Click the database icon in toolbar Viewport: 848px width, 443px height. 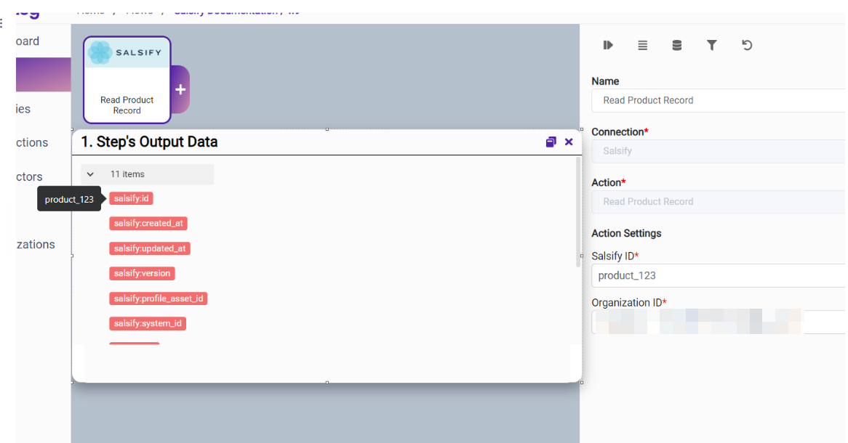pyautogui.click(x=676, y=45)
